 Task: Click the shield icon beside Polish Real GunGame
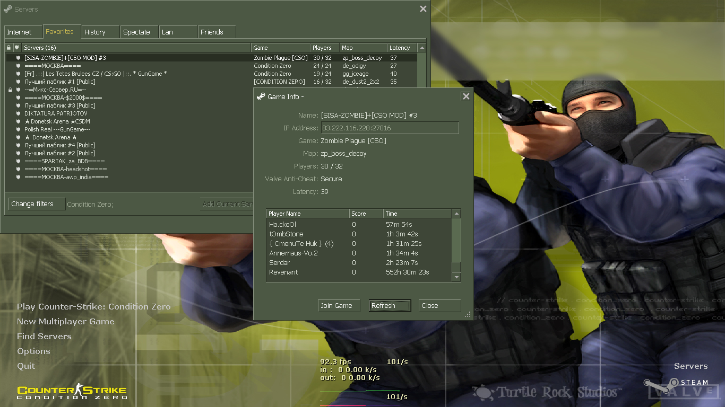[x=18, y=130]
